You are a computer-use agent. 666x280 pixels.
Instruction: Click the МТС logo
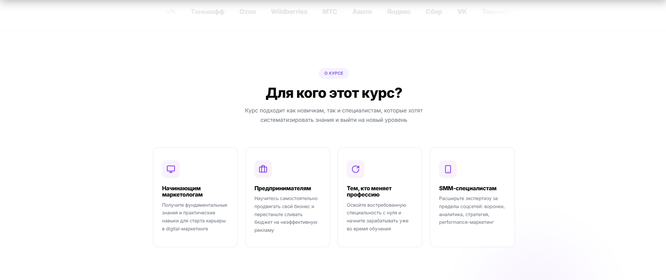pyautogui.click(x=330, y=12)
